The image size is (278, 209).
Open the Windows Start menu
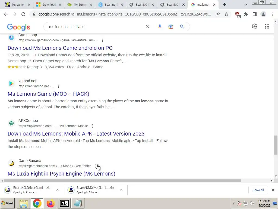click(7, 203)
